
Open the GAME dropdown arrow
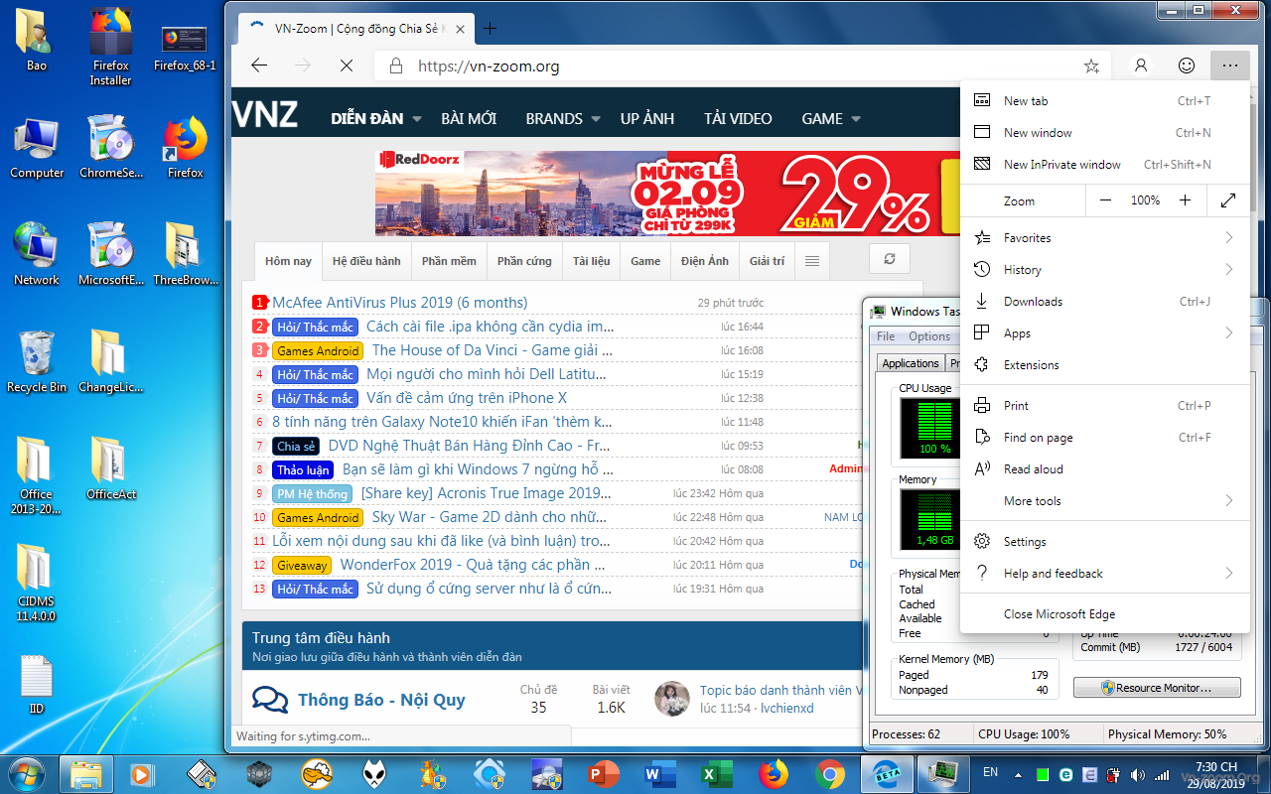855,119
